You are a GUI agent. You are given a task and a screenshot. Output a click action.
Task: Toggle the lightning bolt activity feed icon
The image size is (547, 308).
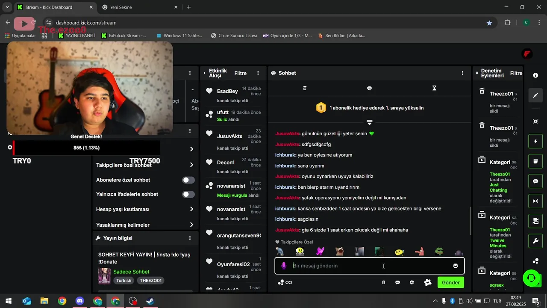click(535, 141)
